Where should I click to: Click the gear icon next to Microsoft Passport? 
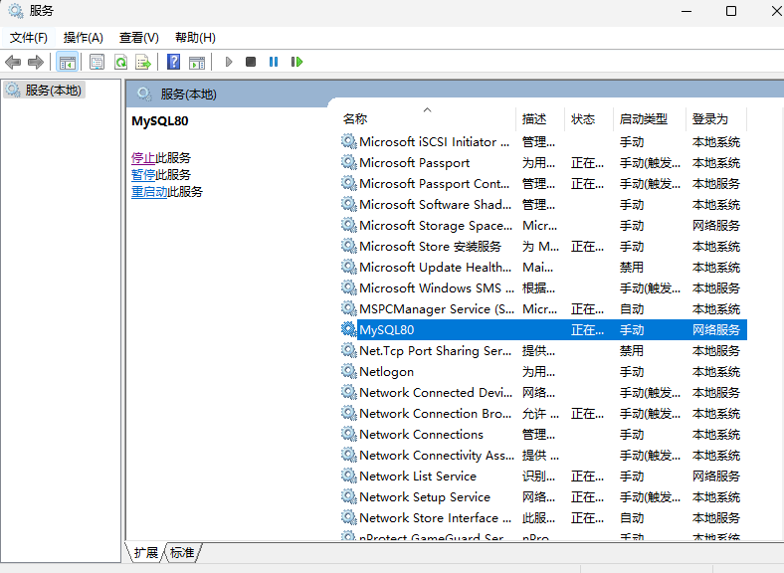coord(348,162)
